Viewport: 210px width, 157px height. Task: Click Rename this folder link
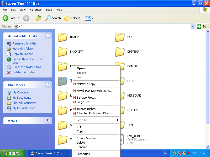[24, 43]
